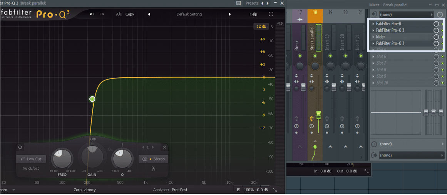Change the 96 dB/oct slope setting
447x195 pixels.
[x=31, y=168]
